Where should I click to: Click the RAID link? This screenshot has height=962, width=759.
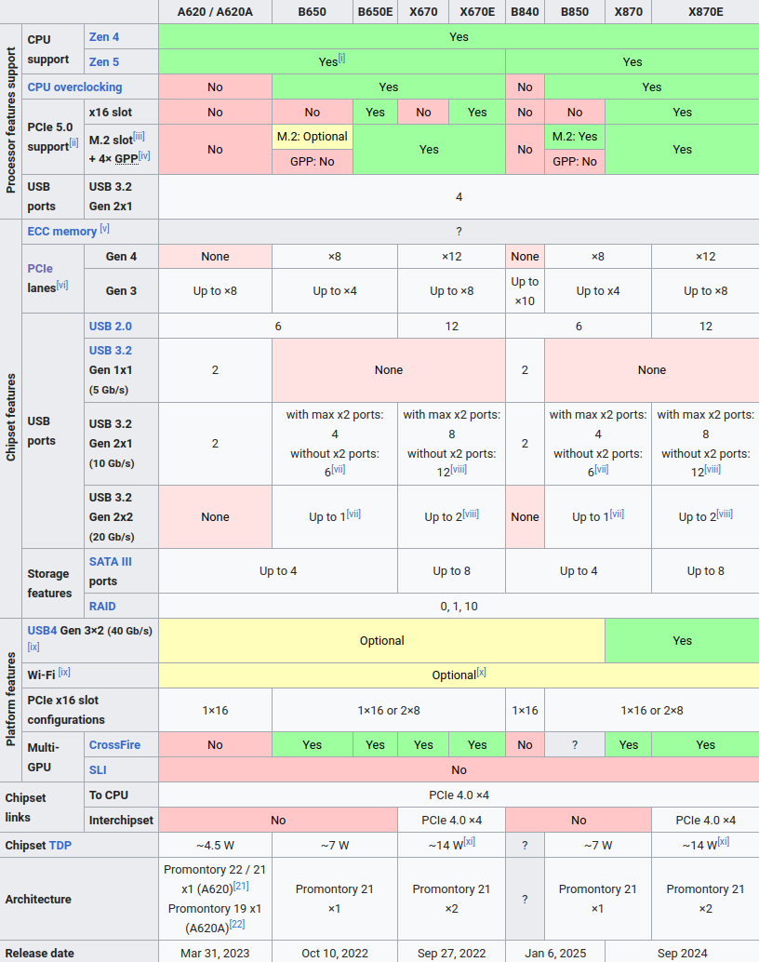coord(102,607)
